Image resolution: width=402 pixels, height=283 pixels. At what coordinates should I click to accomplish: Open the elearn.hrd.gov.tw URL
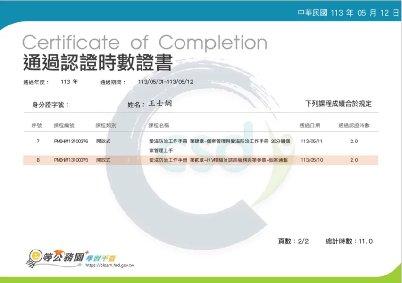point(109,266)
